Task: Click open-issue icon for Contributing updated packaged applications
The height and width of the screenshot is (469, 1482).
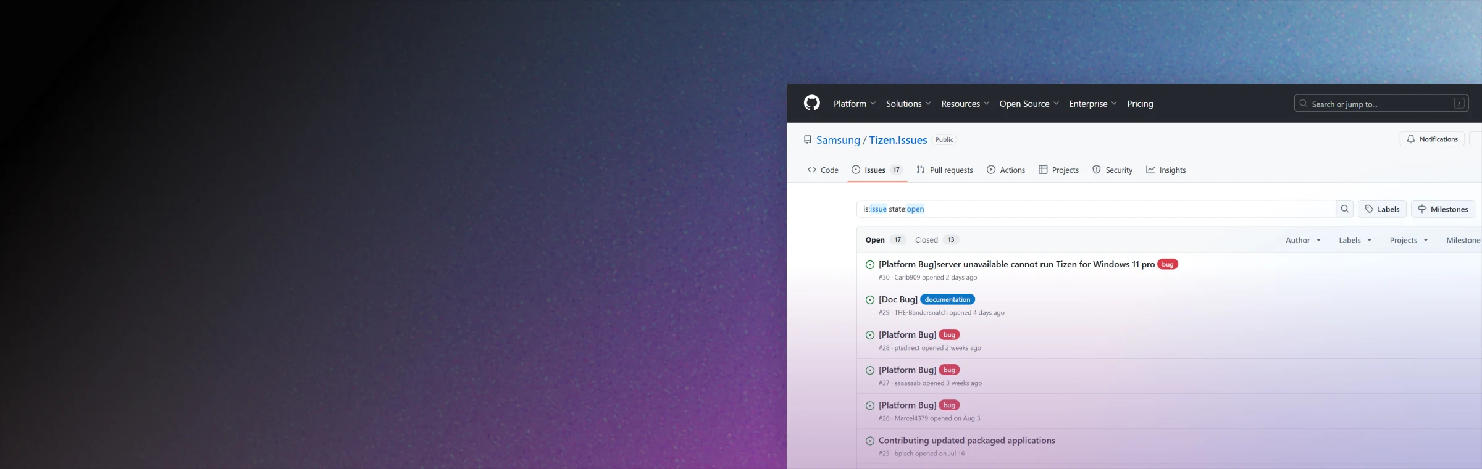Action: click(869, 441)
